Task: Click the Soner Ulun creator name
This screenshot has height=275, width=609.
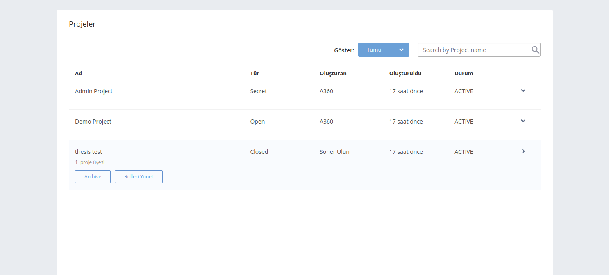Action: (334, 152)
